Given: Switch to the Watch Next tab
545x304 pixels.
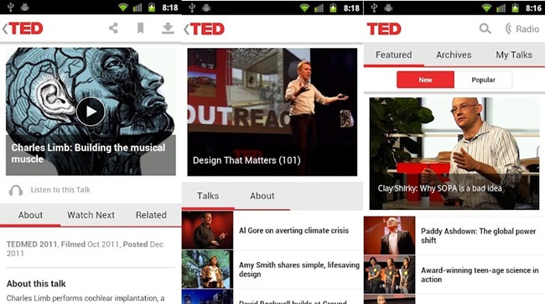Looking at the screenshot, I should click(x=91, y=215).
